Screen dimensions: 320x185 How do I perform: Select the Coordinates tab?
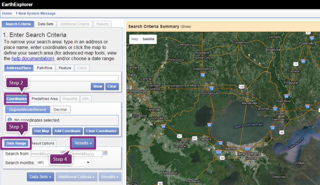pos(16,99)
